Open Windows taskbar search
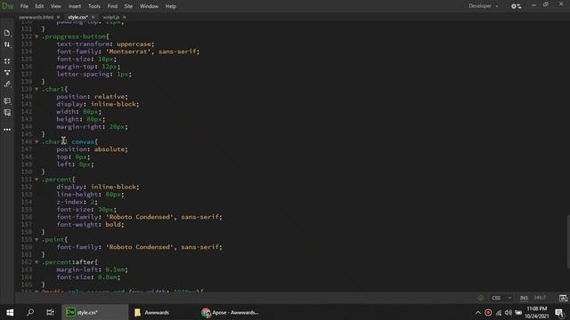 [x=30, y=312]
